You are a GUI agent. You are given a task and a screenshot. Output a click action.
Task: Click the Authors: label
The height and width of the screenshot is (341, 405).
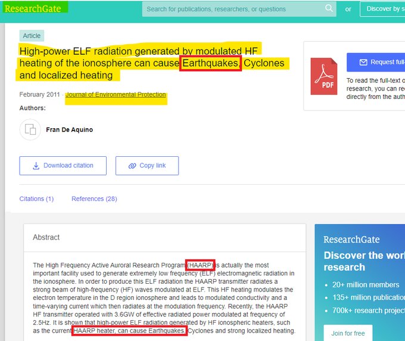33,108
